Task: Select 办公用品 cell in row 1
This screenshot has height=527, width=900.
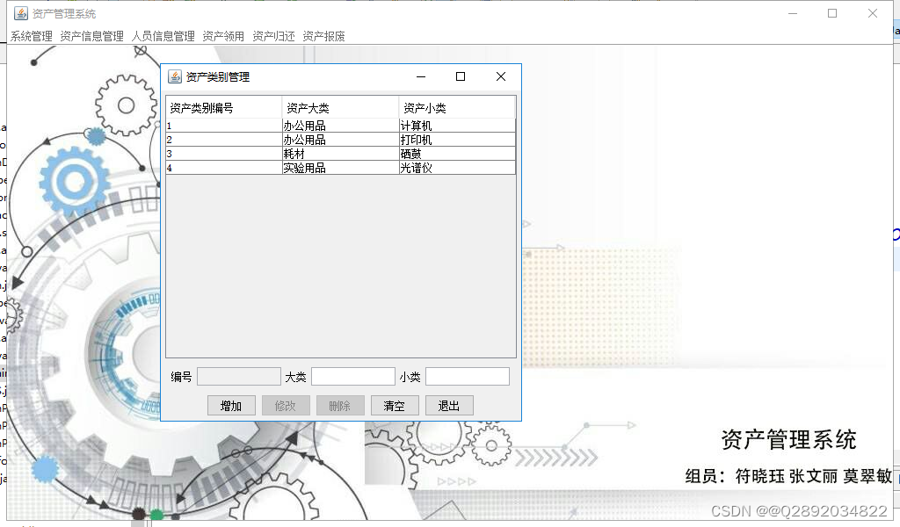Action: [x=340, y=126]
